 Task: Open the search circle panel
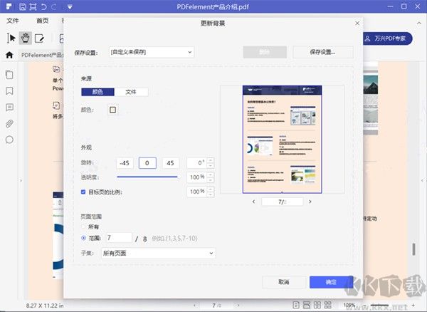point(9,140)
